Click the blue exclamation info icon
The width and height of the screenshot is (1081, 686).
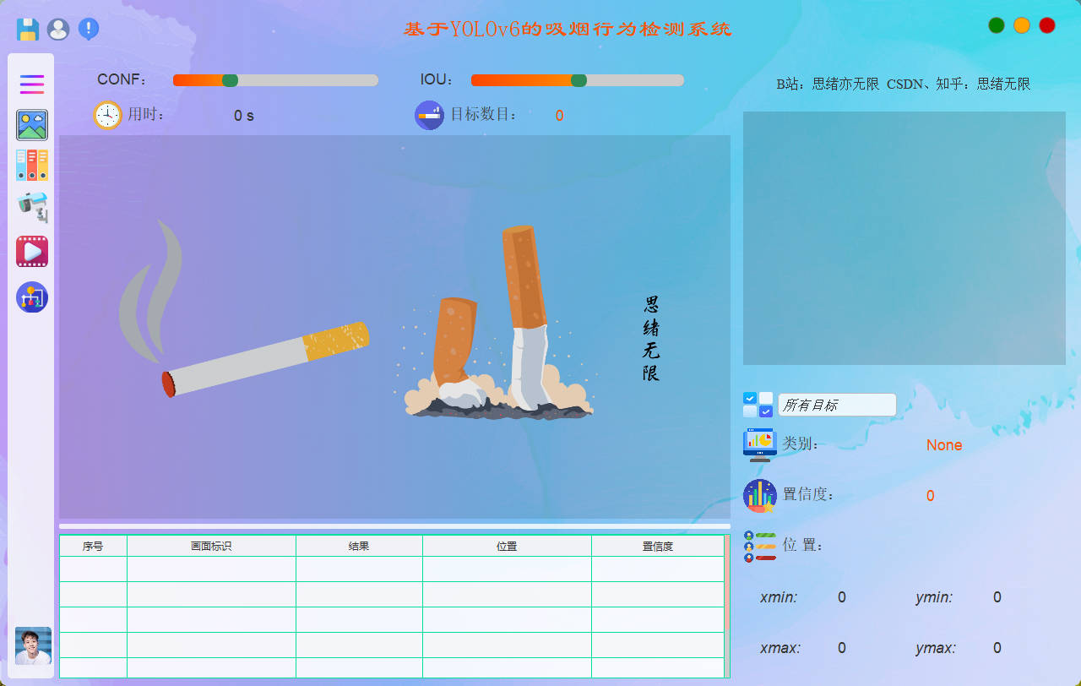tap(89, 30)
